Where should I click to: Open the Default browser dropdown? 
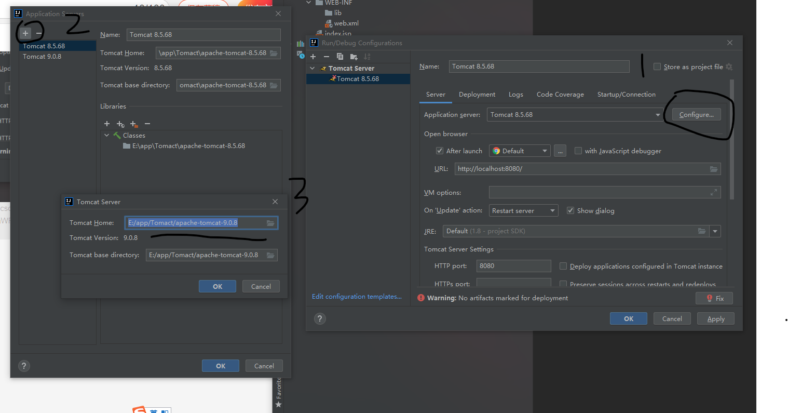[x=520, y=151]
